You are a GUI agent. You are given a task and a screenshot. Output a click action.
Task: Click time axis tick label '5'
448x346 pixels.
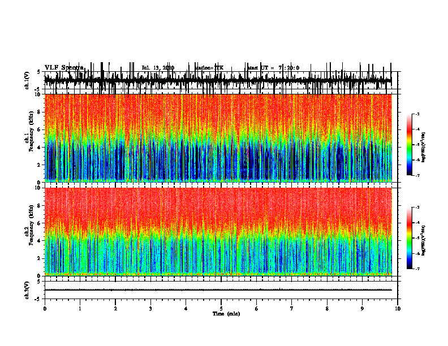tap(221, 309)
